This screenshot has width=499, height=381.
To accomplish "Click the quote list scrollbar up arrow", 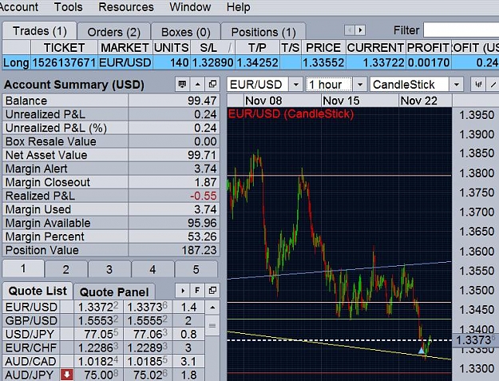I will point(212,308).
